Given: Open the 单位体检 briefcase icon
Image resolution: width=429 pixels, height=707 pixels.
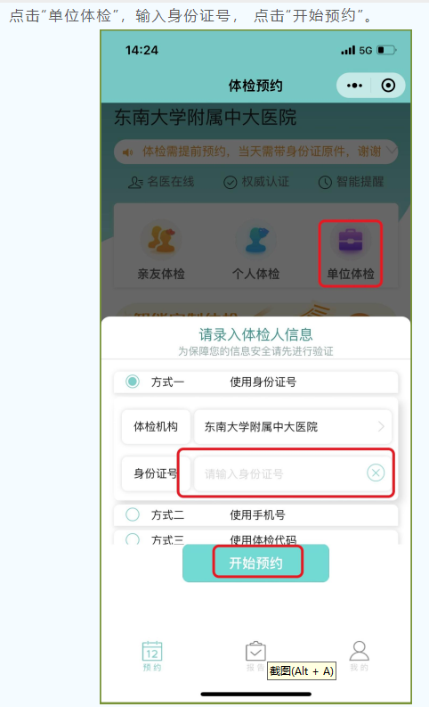Looking at the screenshot, I should pyautogui.click(x=350, y=241).
